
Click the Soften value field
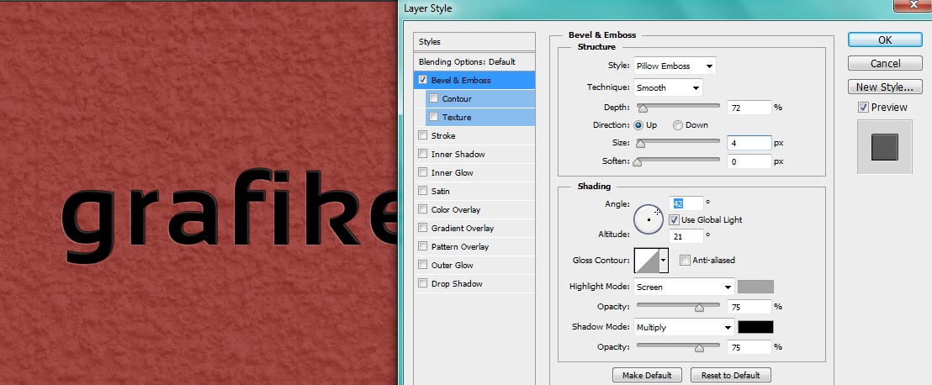point(749,161)
